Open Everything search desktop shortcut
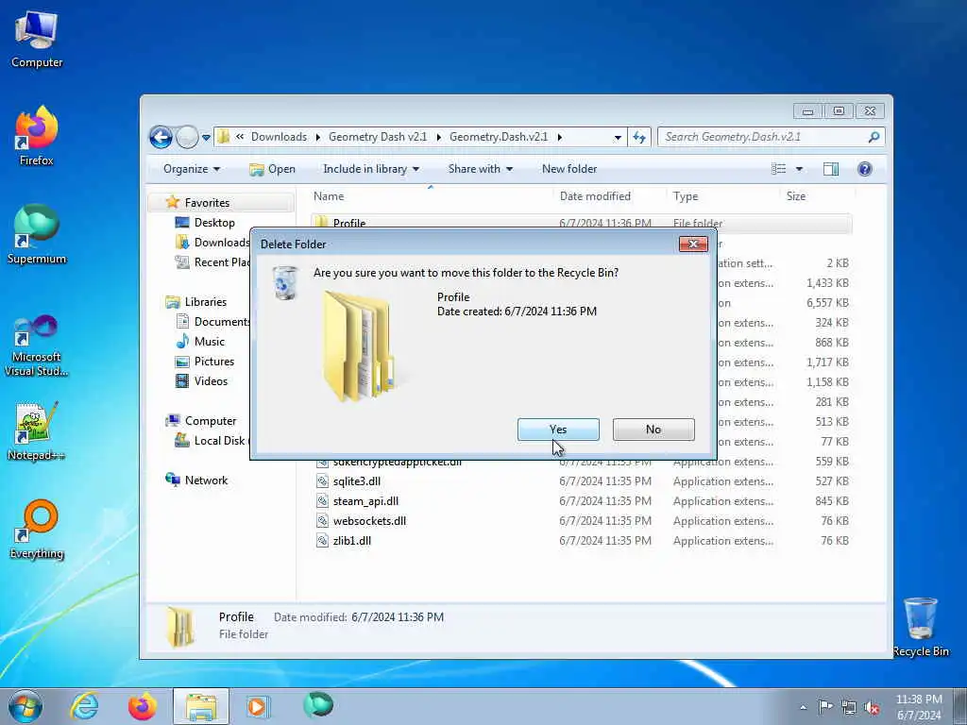The width and height of the screenshot is (967, 725). [x=37, y=529]
